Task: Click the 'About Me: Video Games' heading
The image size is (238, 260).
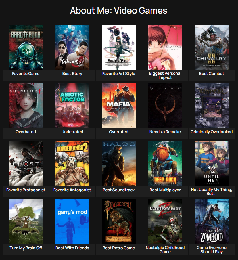Action: pos(119,11)
